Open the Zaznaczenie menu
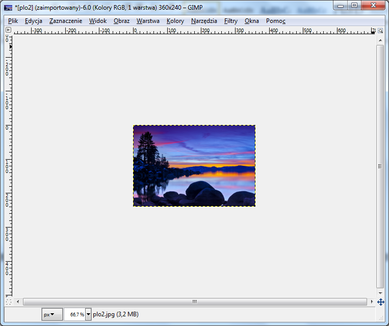 66,21
